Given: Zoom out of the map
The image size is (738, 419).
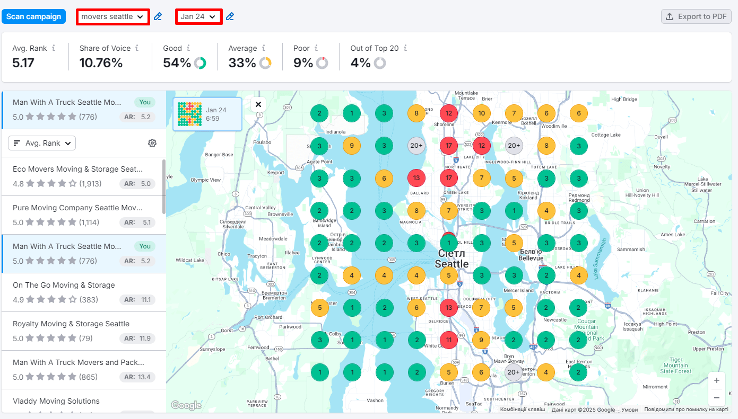Looking at the screenshot, I should [716, 397].
